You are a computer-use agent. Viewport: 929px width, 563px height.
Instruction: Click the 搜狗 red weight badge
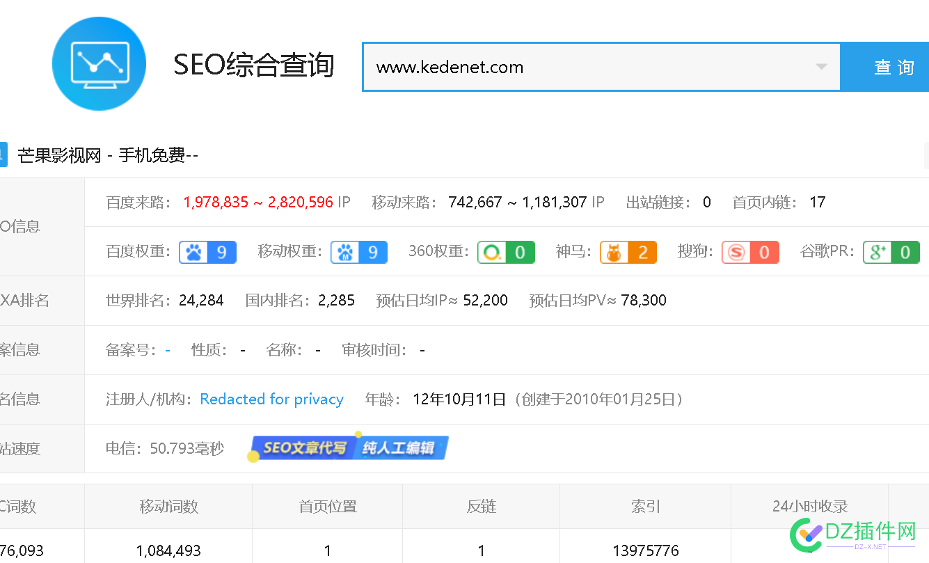click(750, 252)
